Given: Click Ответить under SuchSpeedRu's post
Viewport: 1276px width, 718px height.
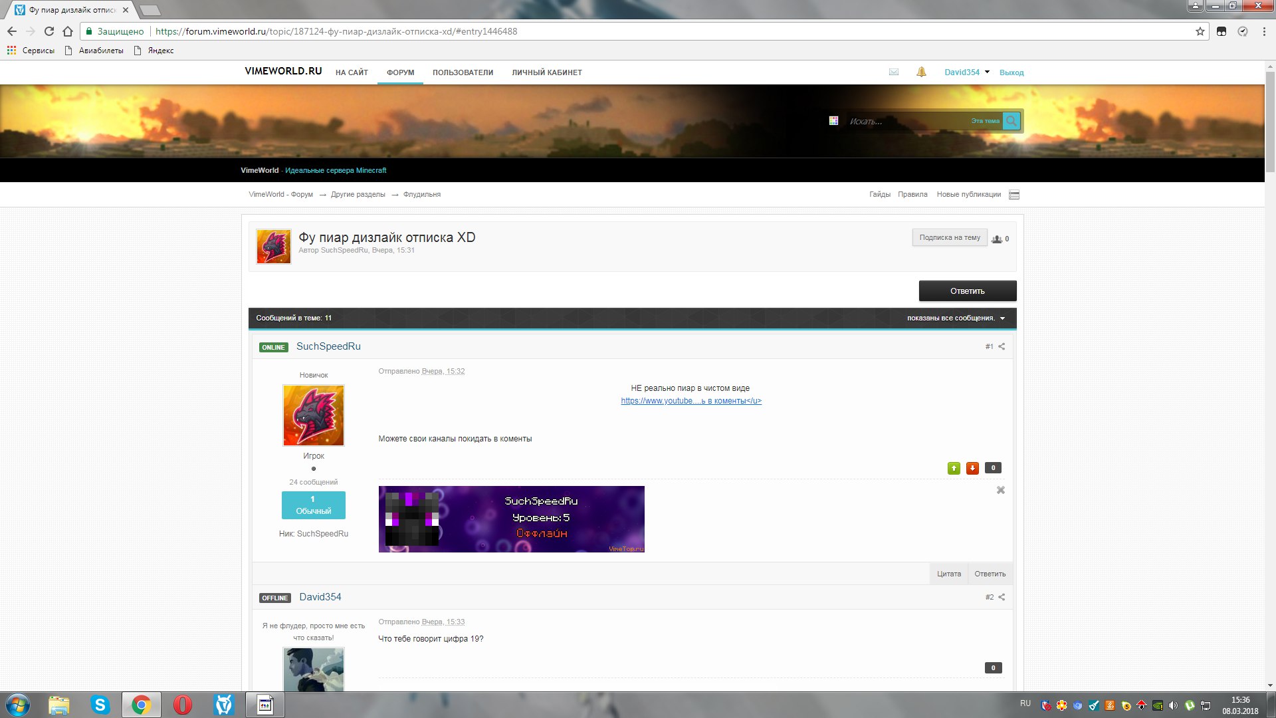Looking at the screenshot, I should (990, 574).
